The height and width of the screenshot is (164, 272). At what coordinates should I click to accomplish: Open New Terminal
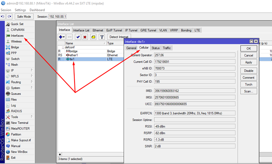click(x=20, y=123)
